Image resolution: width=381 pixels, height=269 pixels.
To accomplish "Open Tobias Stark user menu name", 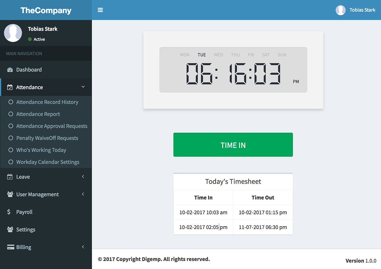I will click(363, 10).
